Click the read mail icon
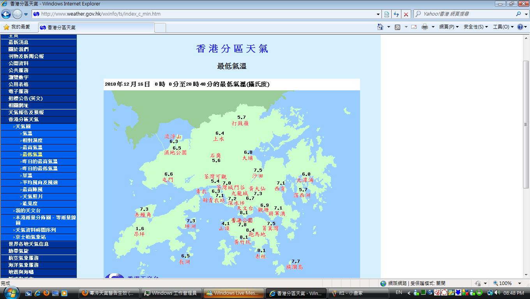This screenshot has width=530, height=299. tap(414, 27)
